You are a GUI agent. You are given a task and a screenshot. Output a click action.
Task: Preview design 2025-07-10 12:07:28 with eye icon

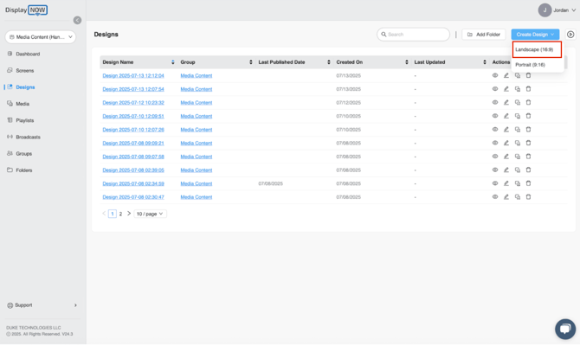coord(495,130)
